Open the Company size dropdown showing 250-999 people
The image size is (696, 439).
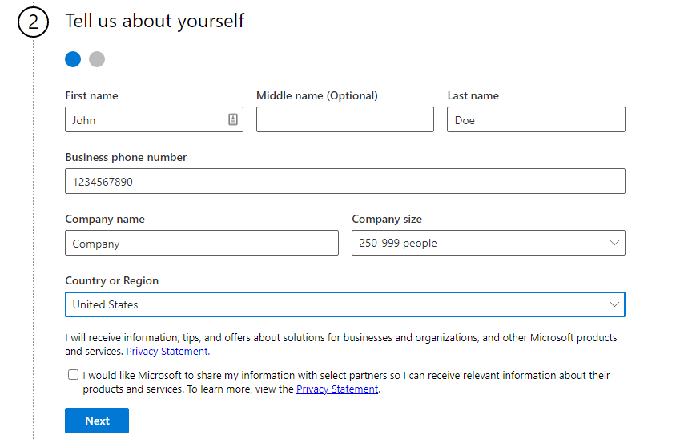489,243
